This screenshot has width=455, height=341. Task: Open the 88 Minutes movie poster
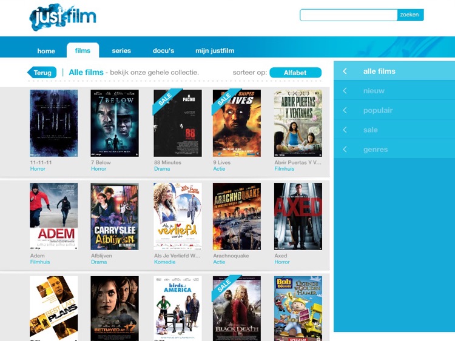click(178, 123)
